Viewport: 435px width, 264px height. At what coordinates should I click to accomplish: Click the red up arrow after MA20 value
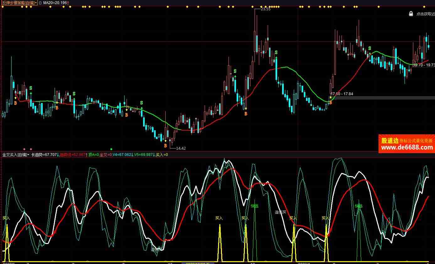click(x=68, y=3)
